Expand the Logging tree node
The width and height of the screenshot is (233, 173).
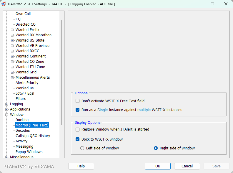6,104
